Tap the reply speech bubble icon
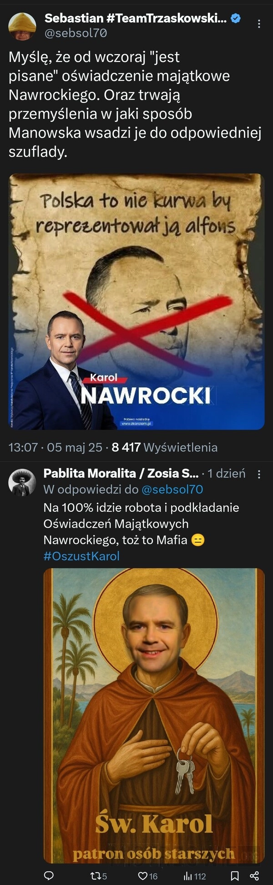This screenshot has height=885, width=273. pyautogui.click(x=49, y=875)
